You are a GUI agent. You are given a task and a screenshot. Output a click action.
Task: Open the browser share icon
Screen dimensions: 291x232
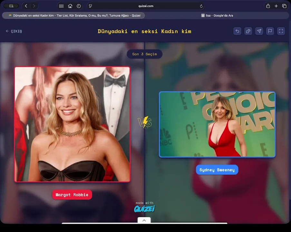point(268,6)
